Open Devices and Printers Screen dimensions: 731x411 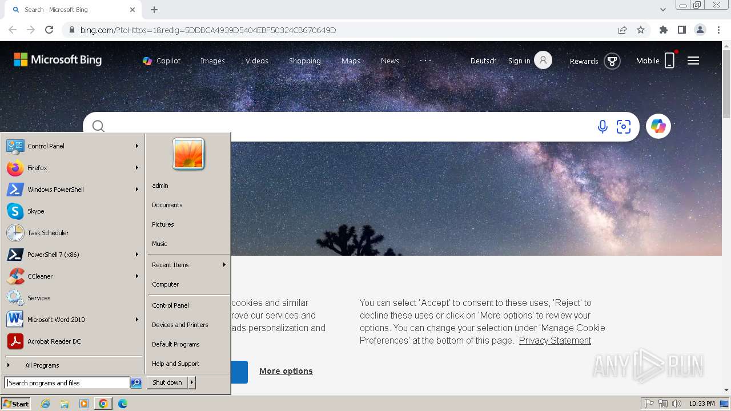(x=180, y=325)
